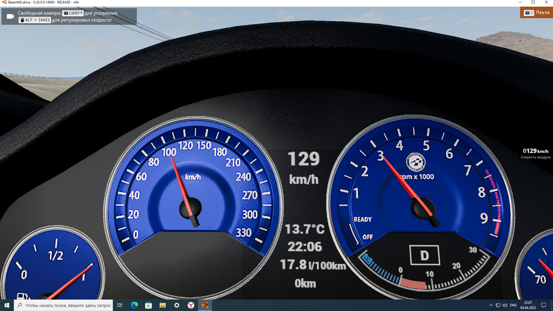Click the 17.8 l/100km consumption value

coord(313,265)
